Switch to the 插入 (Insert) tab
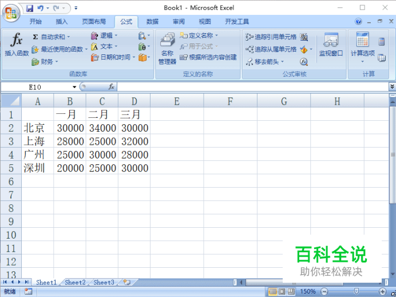Image resolution: width=396 pixels, height=297 pixels. pos(62,22)
